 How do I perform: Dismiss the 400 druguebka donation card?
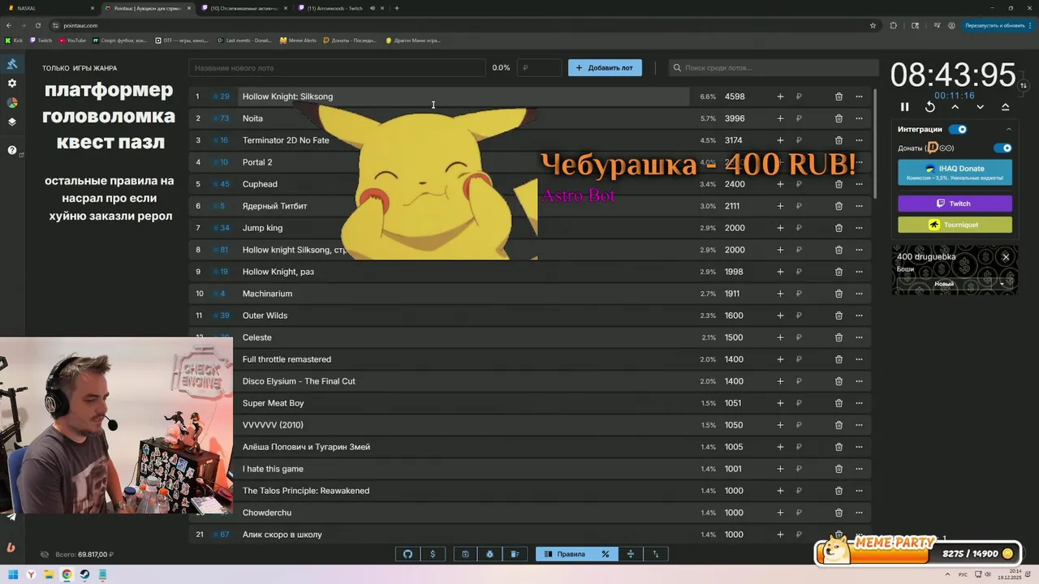point(1006,257)
